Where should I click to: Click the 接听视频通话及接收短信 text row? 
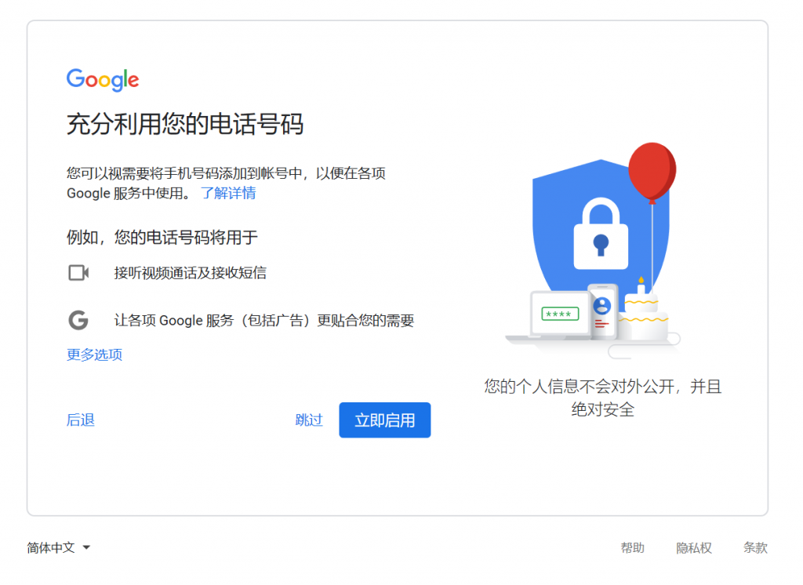pos(190,273)
